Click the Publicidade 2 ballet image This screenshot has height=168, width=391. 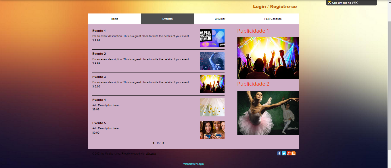(x=268, y=113)
